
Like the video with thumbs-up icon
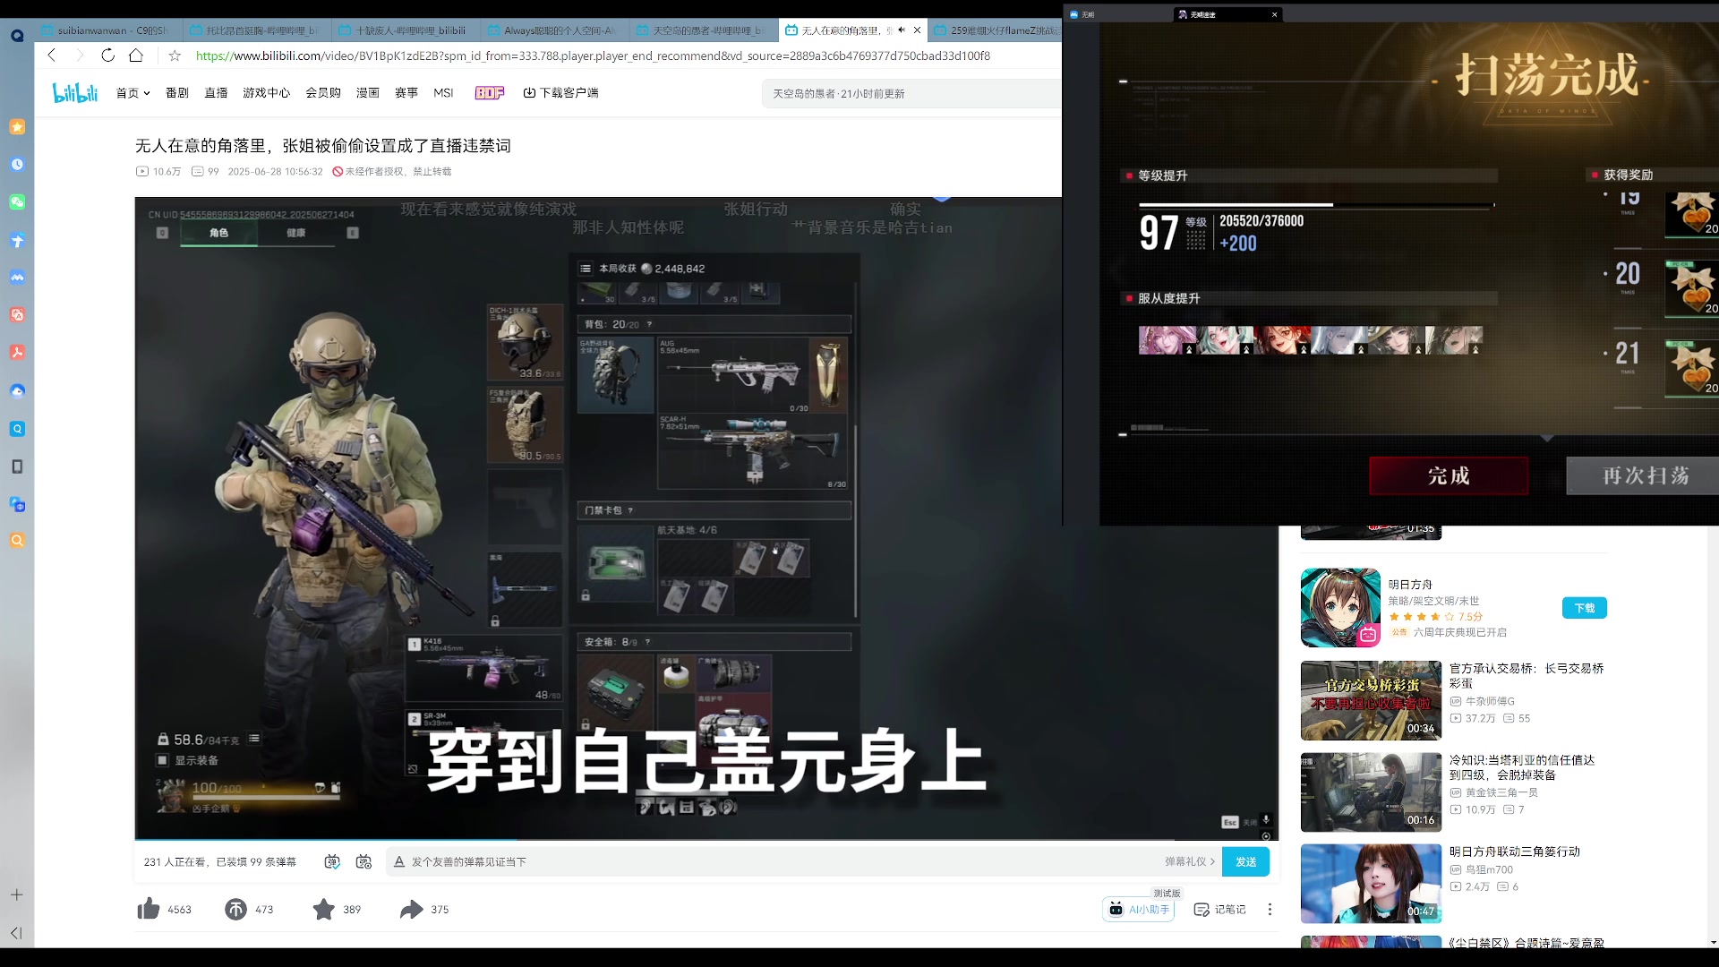click(149, 909)
